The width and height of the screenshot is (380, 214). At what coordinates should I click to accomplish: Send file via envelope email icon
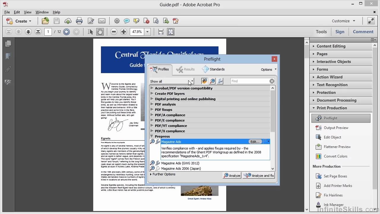102,21
